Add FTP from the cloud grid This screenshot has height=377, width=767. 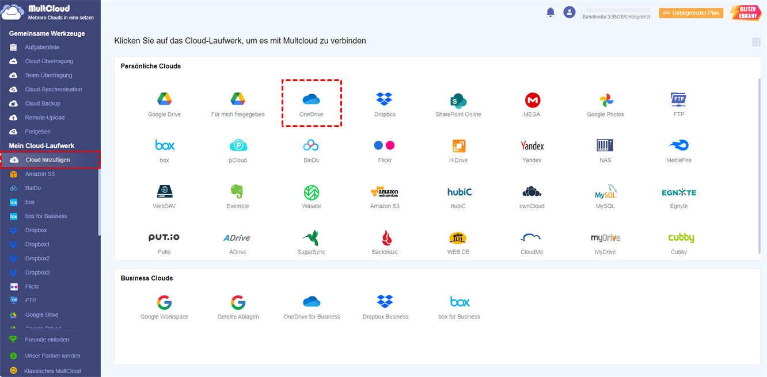tap(679, 99)
